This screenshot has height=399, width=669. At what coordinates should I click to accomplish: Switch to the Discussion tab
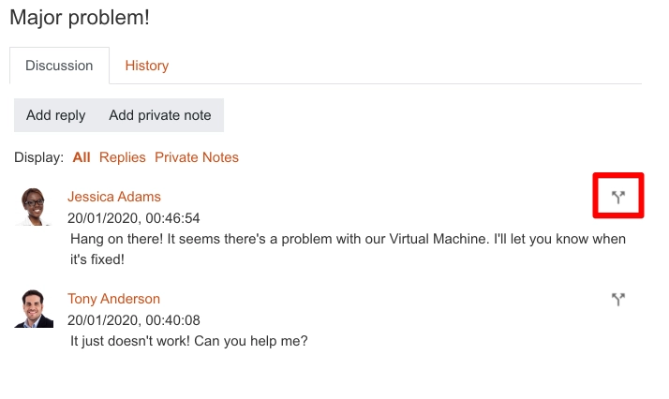pos(59,66)
